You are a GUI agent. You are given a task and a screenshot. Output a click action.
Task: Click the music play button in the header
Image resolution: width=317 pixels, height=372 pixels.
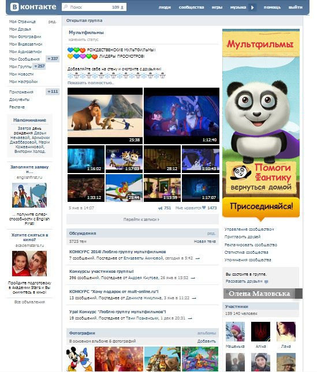(252, 7)
